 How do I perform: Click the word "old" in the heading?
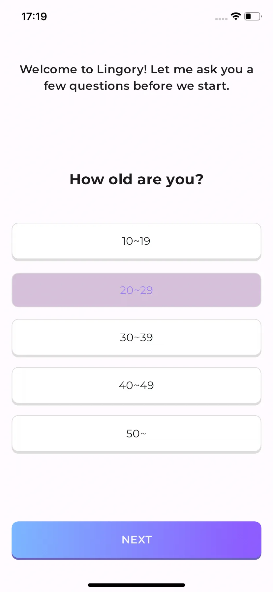coord(121,179)
